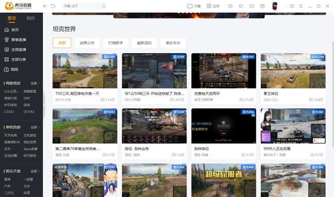This screenshot has height=197, width=334.
Task: Open the 排位 各种业务 stream thumbnail
Action: [x=154, y=126]
